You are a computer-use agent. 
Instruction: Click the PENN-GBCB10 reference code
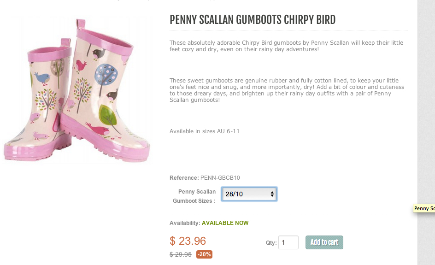(x=220, y=178)
